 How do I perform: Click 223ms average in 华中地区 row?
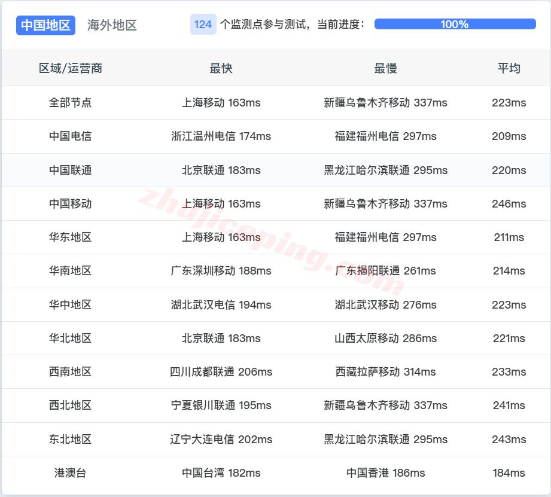tap(509, 304)
